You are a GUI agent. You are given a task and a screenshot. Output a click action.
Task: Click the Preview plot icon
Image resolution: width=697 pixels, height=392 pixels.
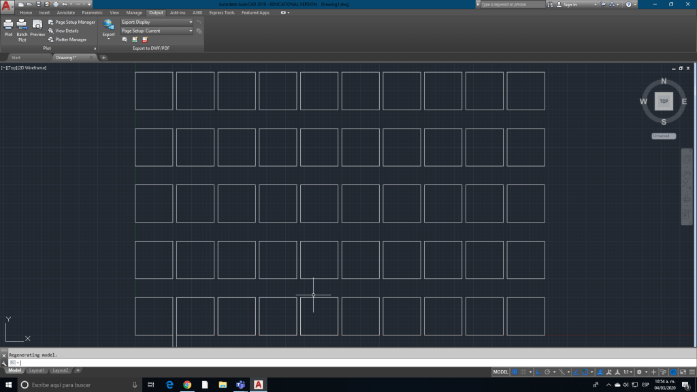pos(37,26)
